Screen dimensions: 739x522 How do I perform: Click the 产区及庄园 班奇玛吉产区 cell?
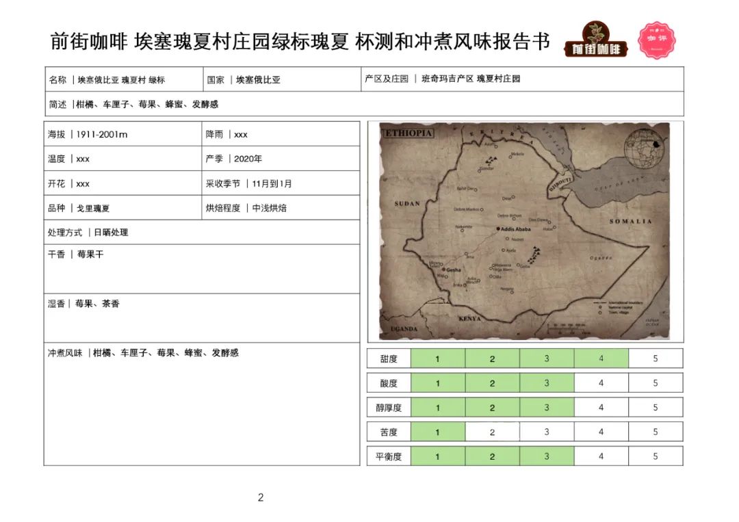coord(522,79)
